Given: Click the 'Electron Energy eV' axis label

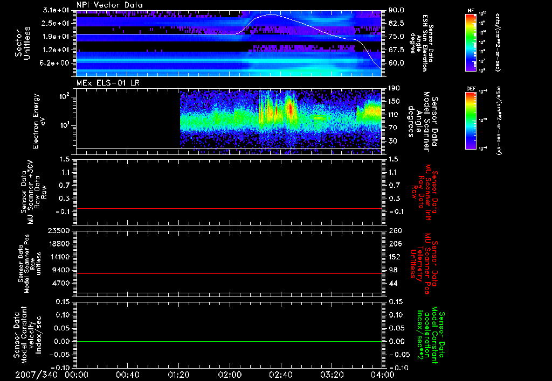Looking at the screenshot, I should [x=39, y=121].
